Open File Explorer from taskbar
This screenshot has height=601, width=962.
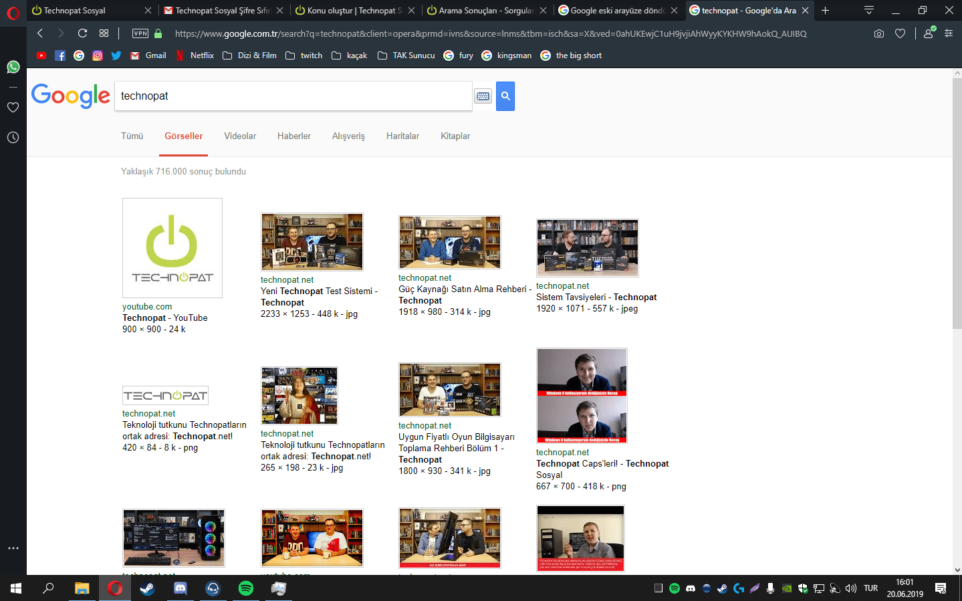[x=82, y=588]
